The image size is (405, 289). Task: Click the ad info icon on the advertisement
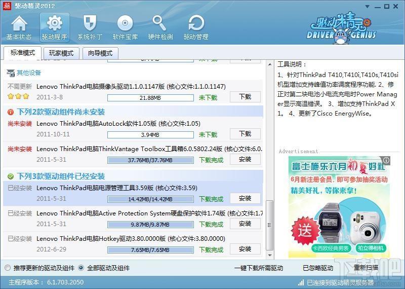[386, 160]
